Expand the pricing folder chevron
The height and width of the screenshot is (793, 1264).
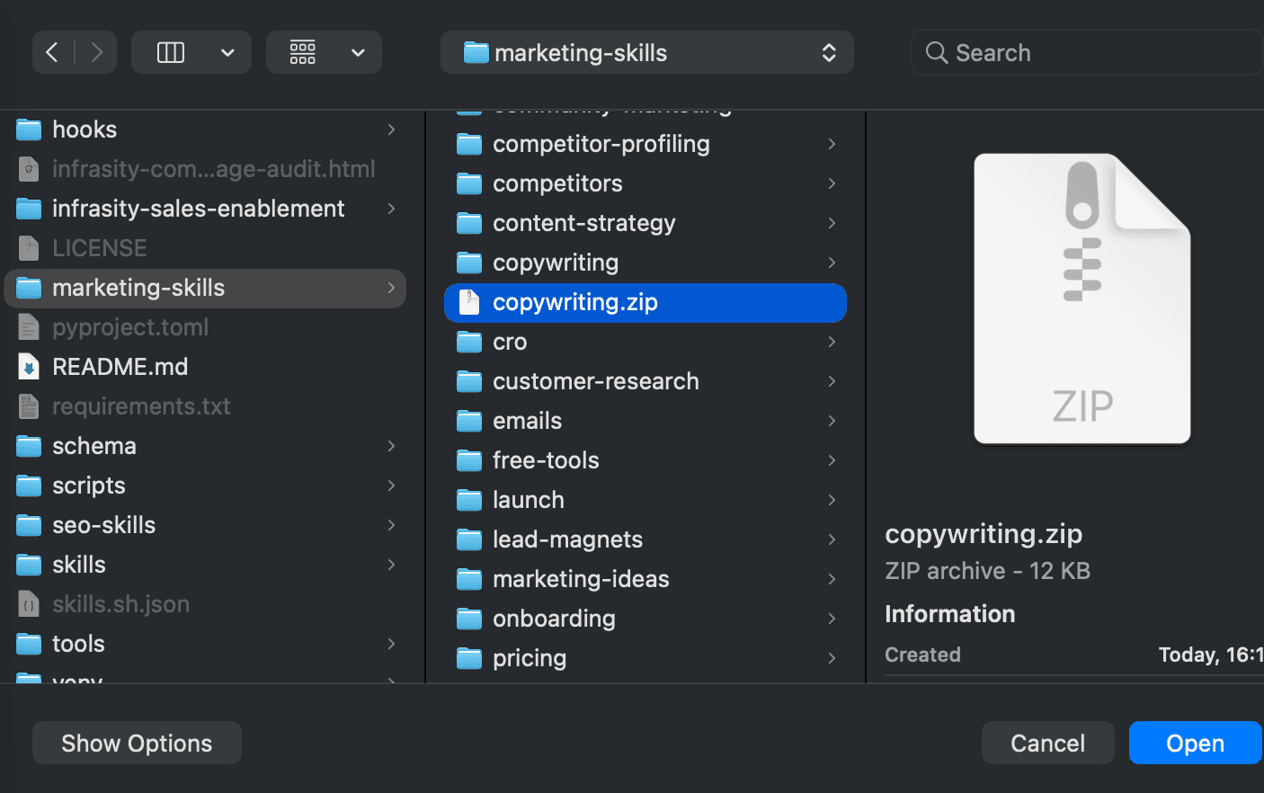pos(832,658)
